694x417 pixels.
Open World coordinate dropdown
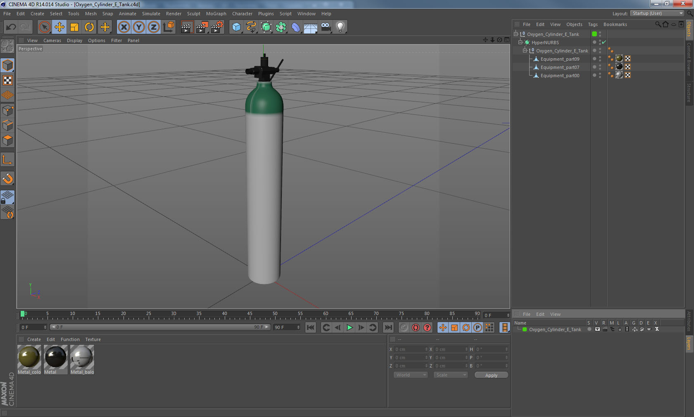pyautogui.click(x=411, y=375)
